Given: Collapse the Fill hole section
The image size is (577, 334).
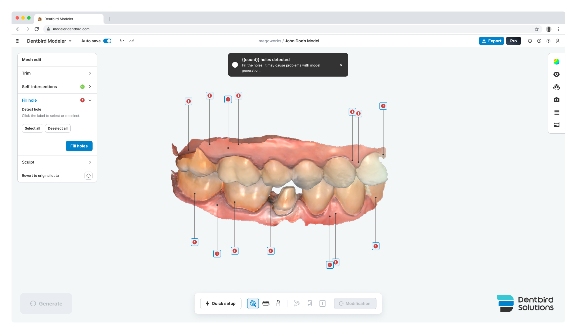Looking at the screenshot, I should (x=90, y=100).
